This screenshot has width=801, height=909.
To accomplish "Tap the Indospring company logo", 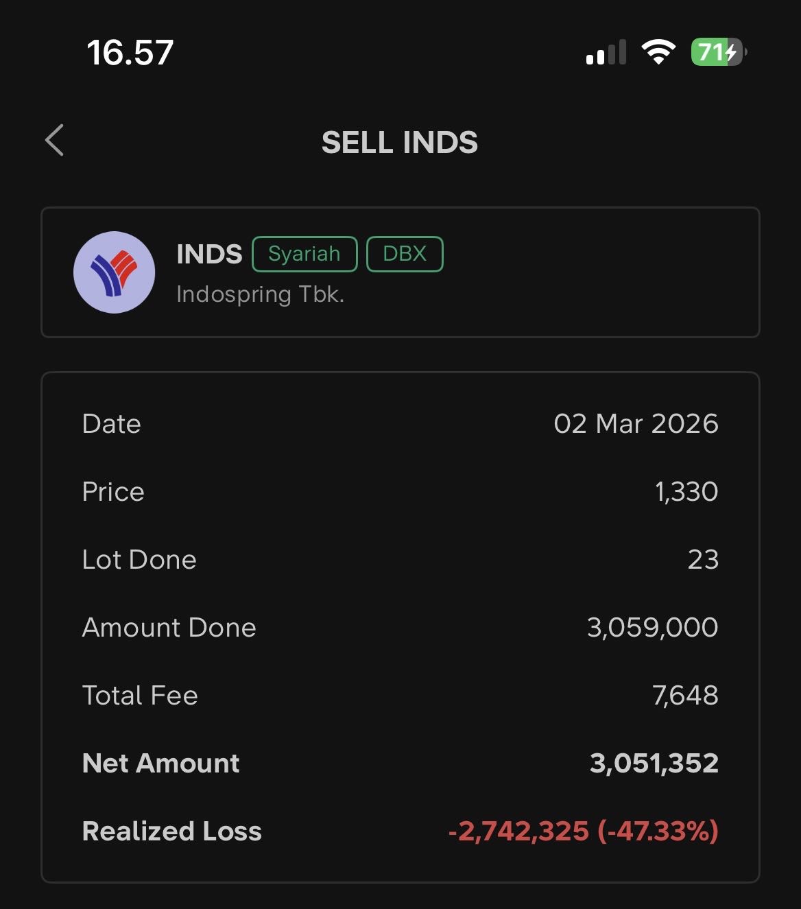I will coord(114,272).
